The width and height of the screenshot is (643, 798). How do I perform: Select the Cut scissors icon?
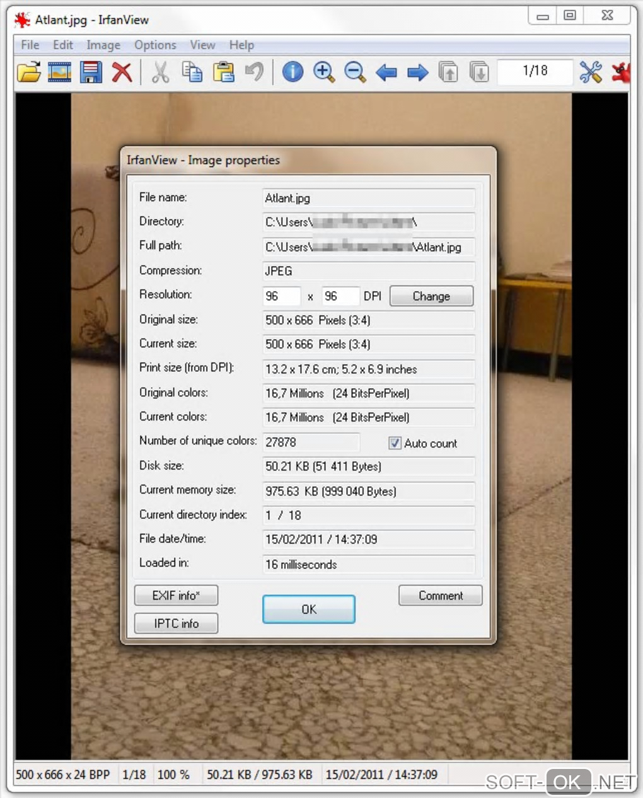(x=161, y=72)
